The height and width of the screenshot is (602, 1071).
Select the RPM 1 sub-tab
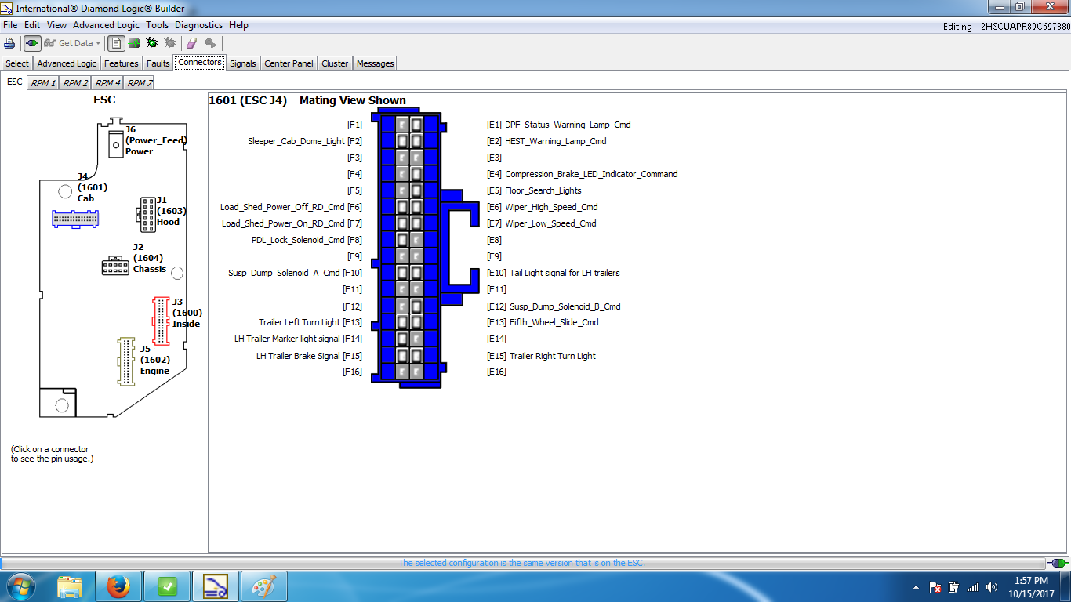point(43,82)
